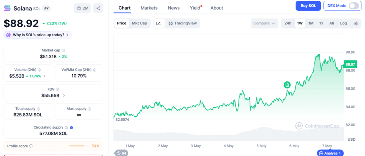Toggle DEX Mode switch
Screen dimensions: 365x156
pyautogui.click(x=353, y=6)
